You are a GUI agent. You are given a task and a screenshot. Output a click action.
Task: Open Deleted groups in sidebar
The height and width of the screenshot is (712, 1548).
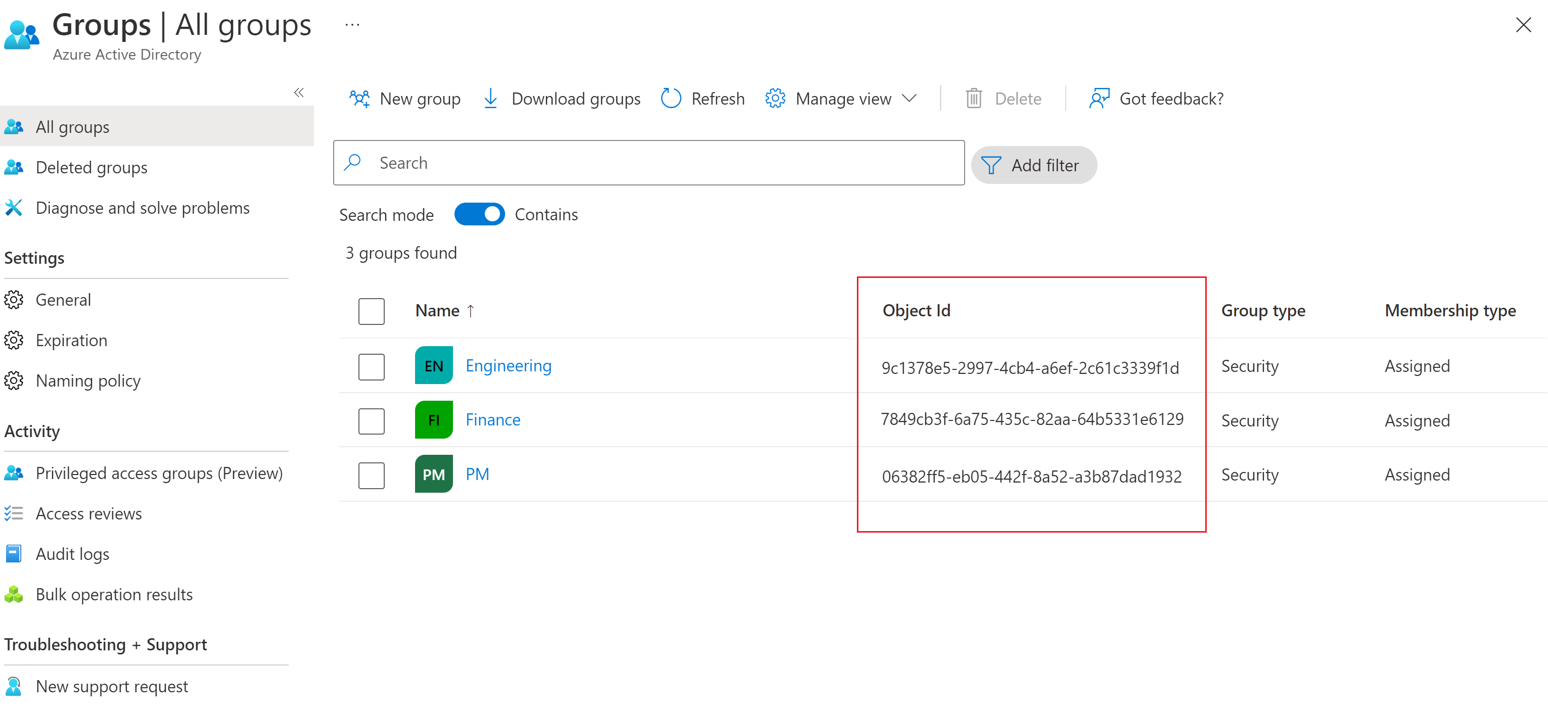[92, 168]
